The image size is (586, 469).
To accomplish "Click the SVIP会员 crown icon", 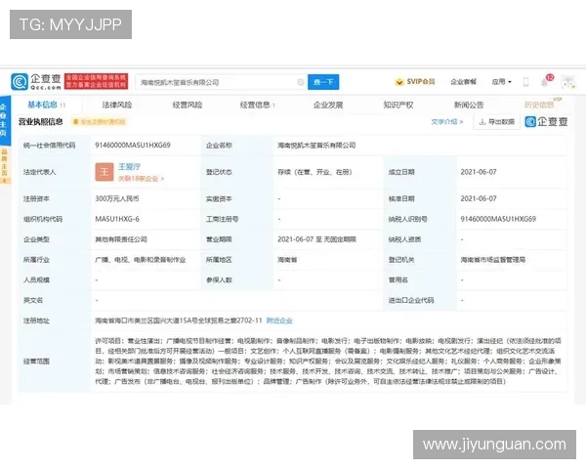I will (399, 82).
